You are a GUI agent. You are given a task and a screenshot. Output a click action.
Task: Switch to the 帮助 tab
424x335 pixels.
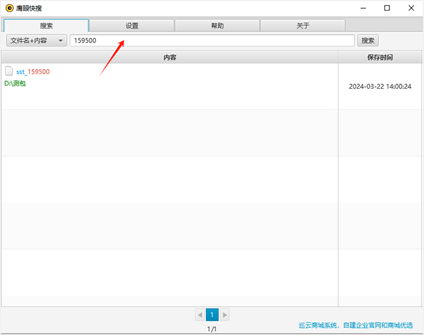(217, 26)
